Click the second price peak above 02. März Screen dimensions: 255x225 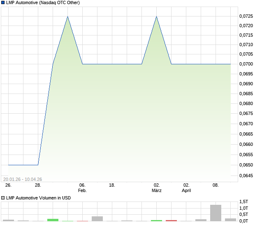[157, 16]
